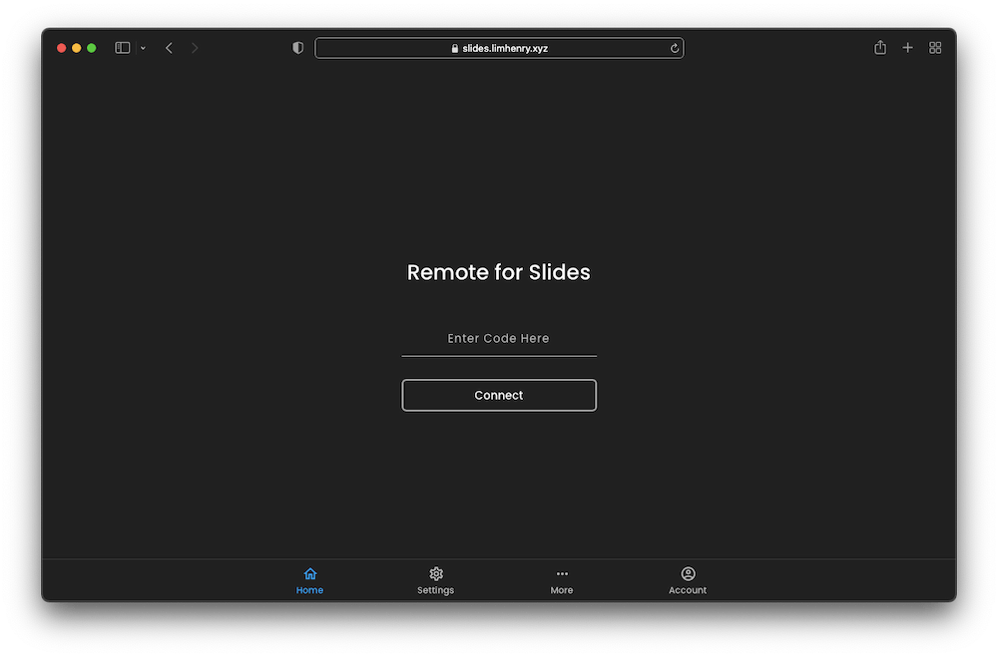Open the Account profile tab

[x=688, y=580]
